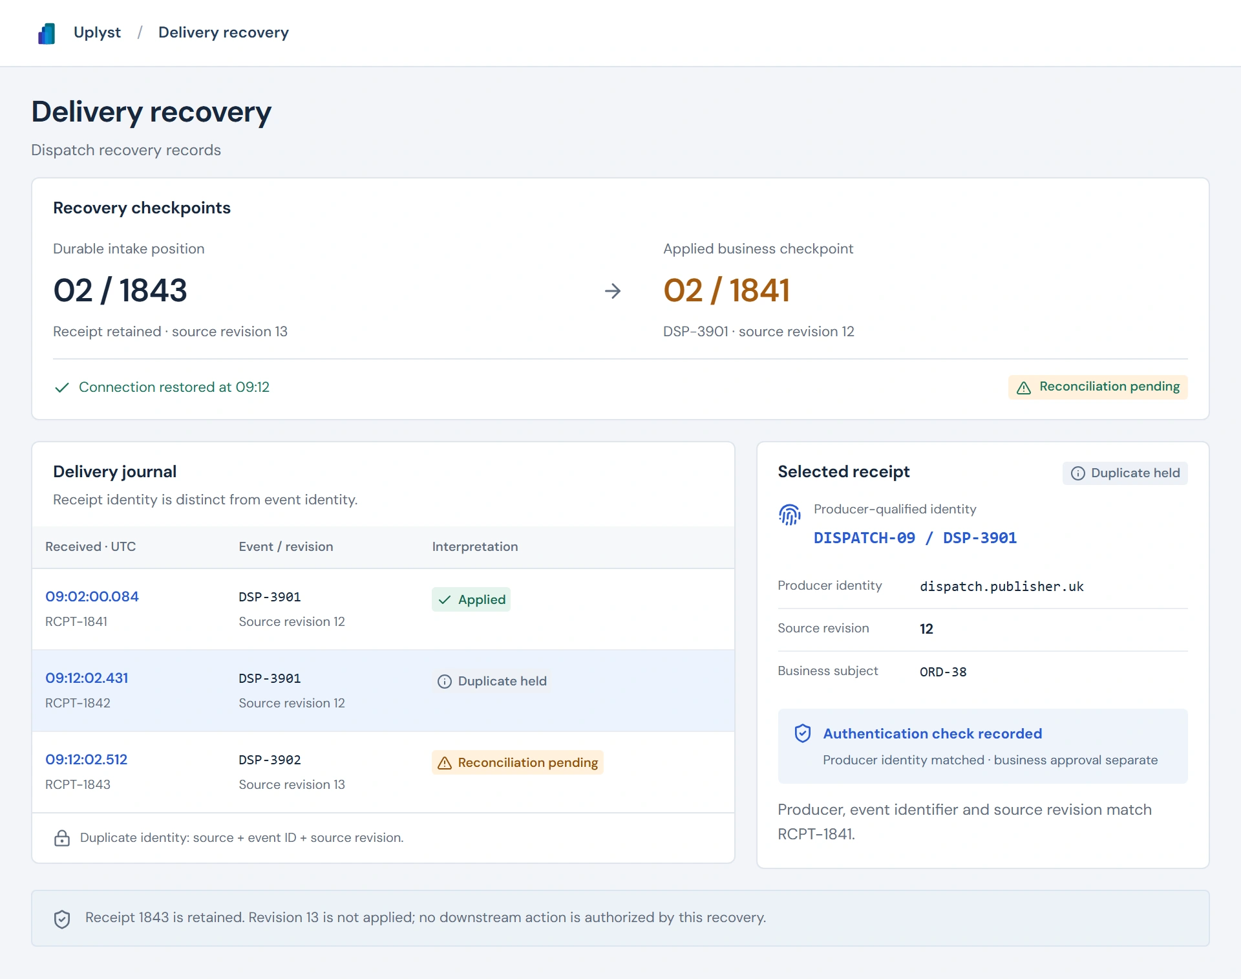Click the checkmark icon in the Applied badge
This screenshot has height=979, width=1241.
[445, 600]
